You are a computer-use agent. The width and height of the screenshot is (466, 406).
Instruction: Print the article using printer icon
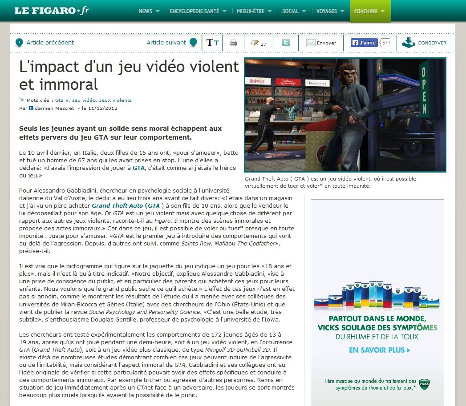pyautogui.click(x=233, y=43)
